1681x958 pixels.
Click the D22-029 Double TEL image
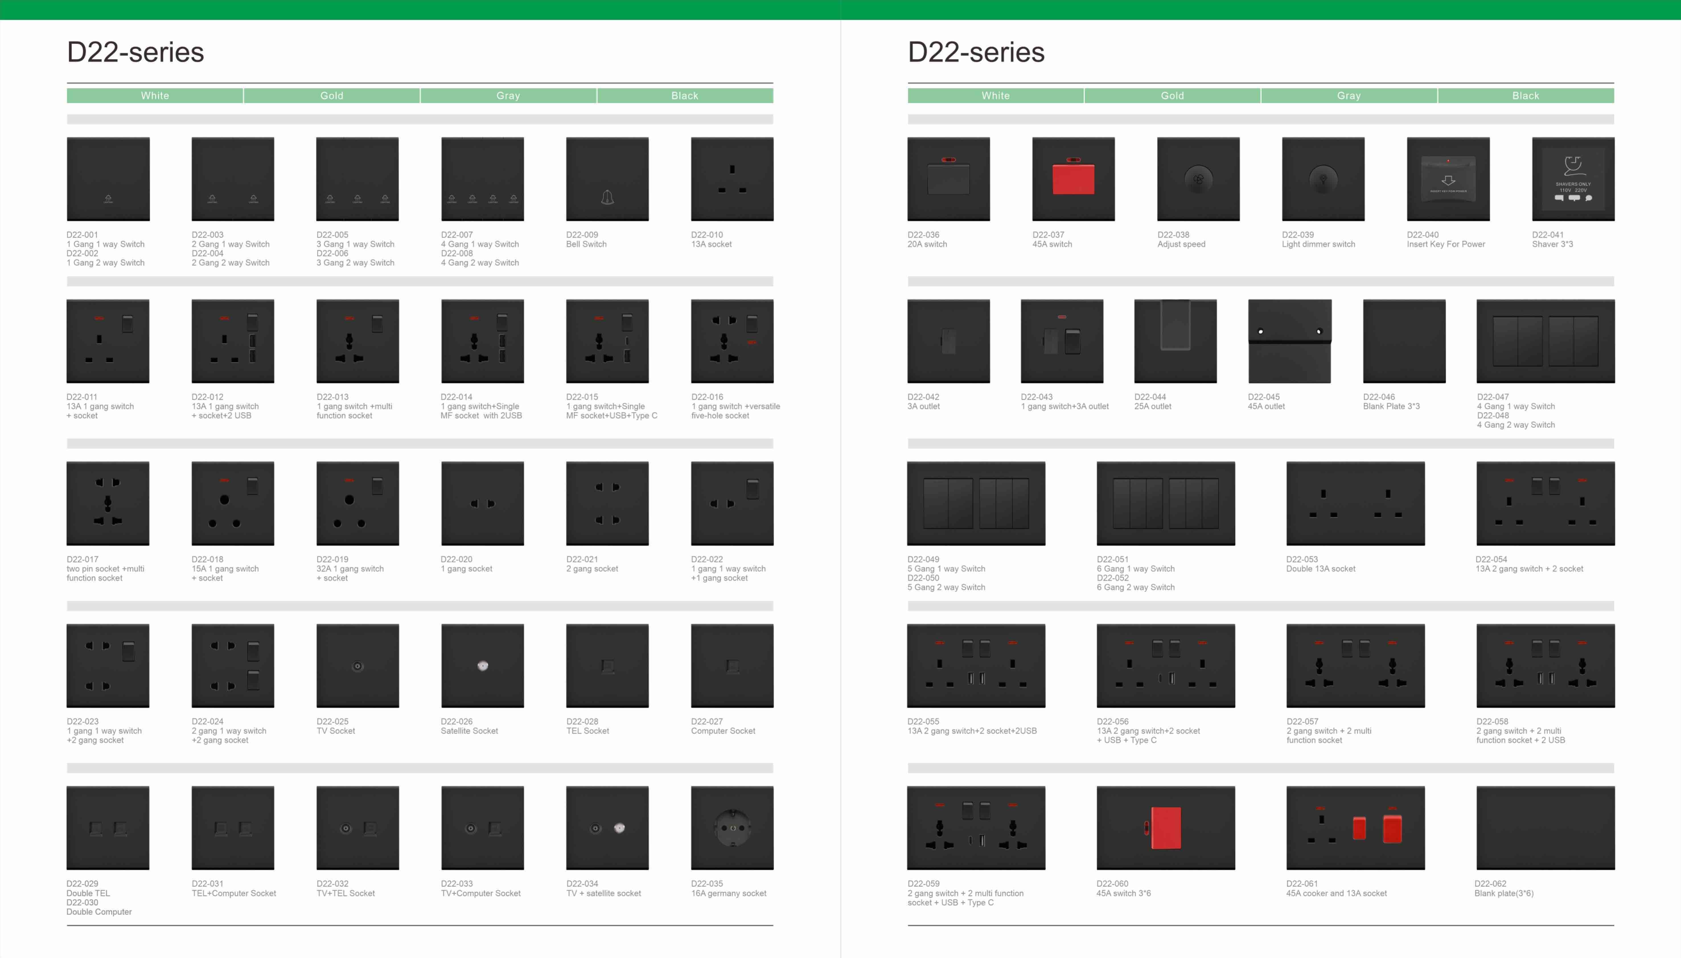108,828
